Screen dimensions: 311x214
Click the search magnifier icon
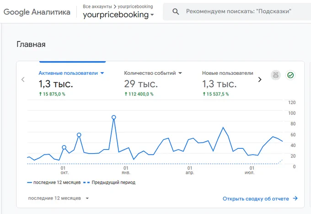click(x=176, y=11)
